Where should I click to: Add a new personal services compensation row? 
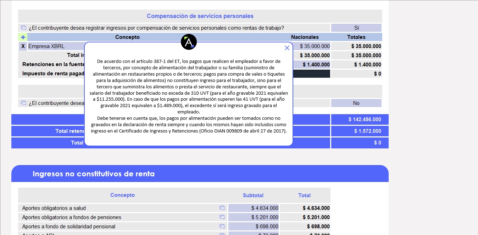point(23,37)
